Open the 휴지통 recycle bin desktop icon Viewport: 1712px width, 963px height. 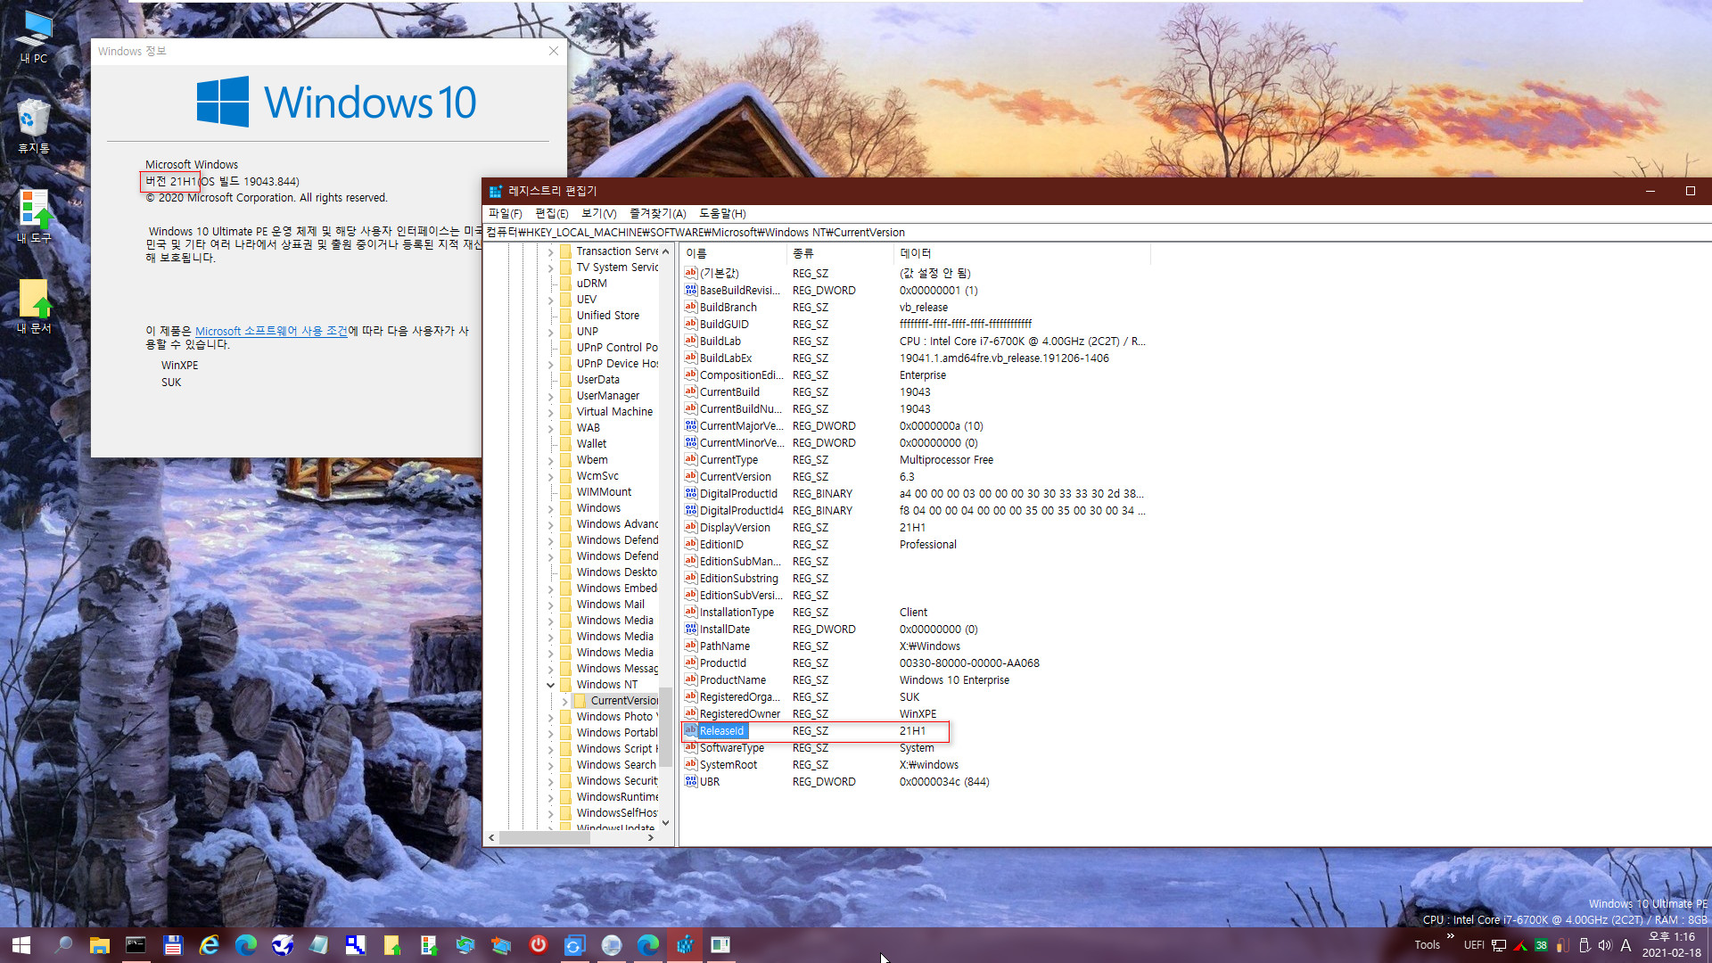(x=34, y=126)
